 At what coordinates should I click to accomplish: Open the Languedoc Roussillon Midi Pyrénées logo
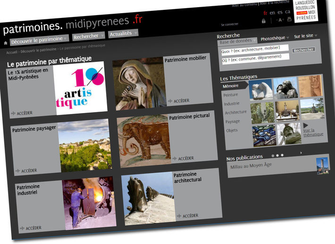pos(306,10)
